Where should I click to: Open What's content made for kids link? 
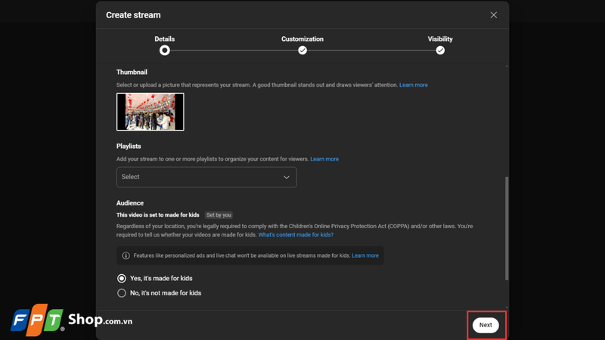click(x=296, y=235)
